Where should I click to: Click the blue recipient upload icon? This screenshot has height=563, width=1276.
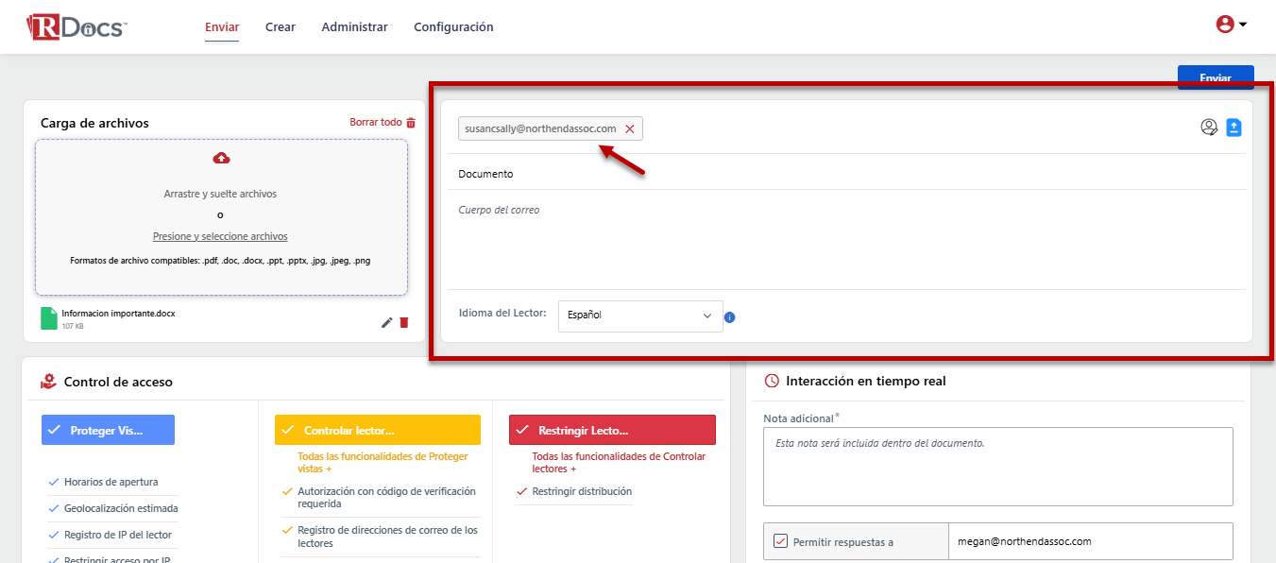point(1233,128)
